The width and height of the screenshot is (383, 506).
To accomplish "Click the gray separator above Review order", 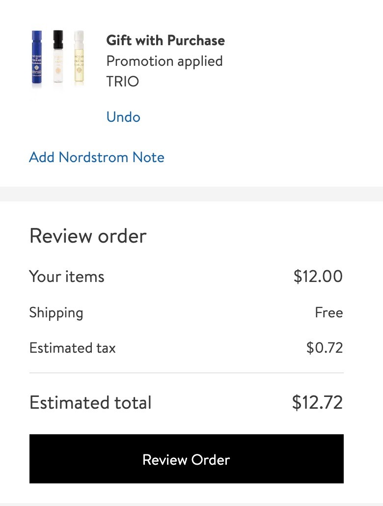I will pos(191,194).
